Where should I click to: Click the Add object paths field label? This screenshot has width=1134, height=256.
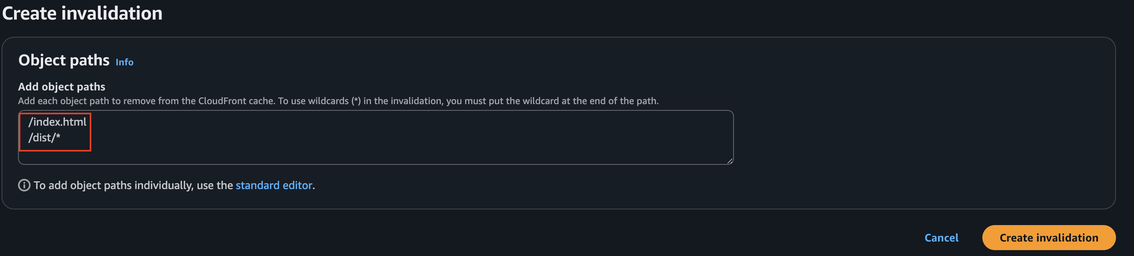62,87
